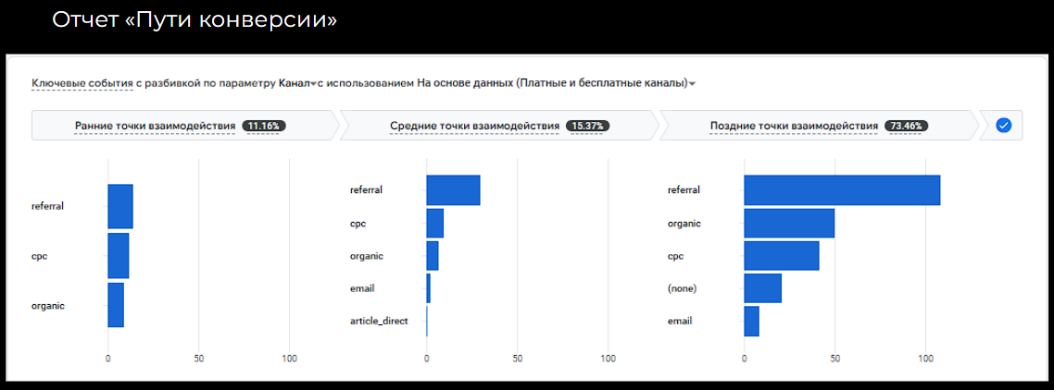The image size is (1054, 390).
Task: Click the cpc bar in early touchpoints chart
Action: (x=119, y=256)
